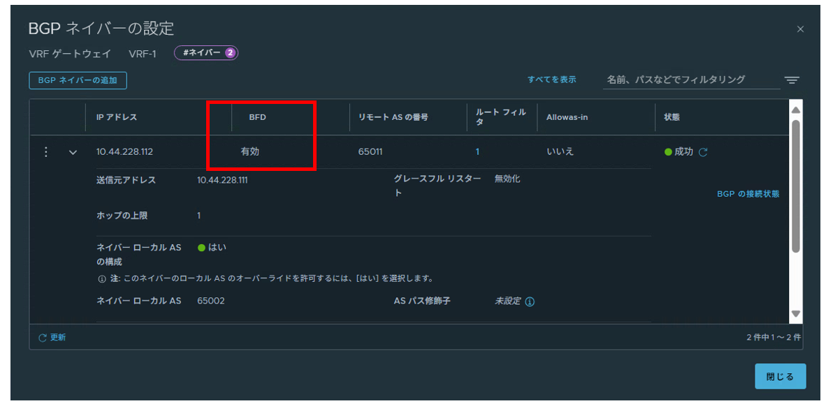Click the VRF-1 gateway name

click(x=143, y=54)
